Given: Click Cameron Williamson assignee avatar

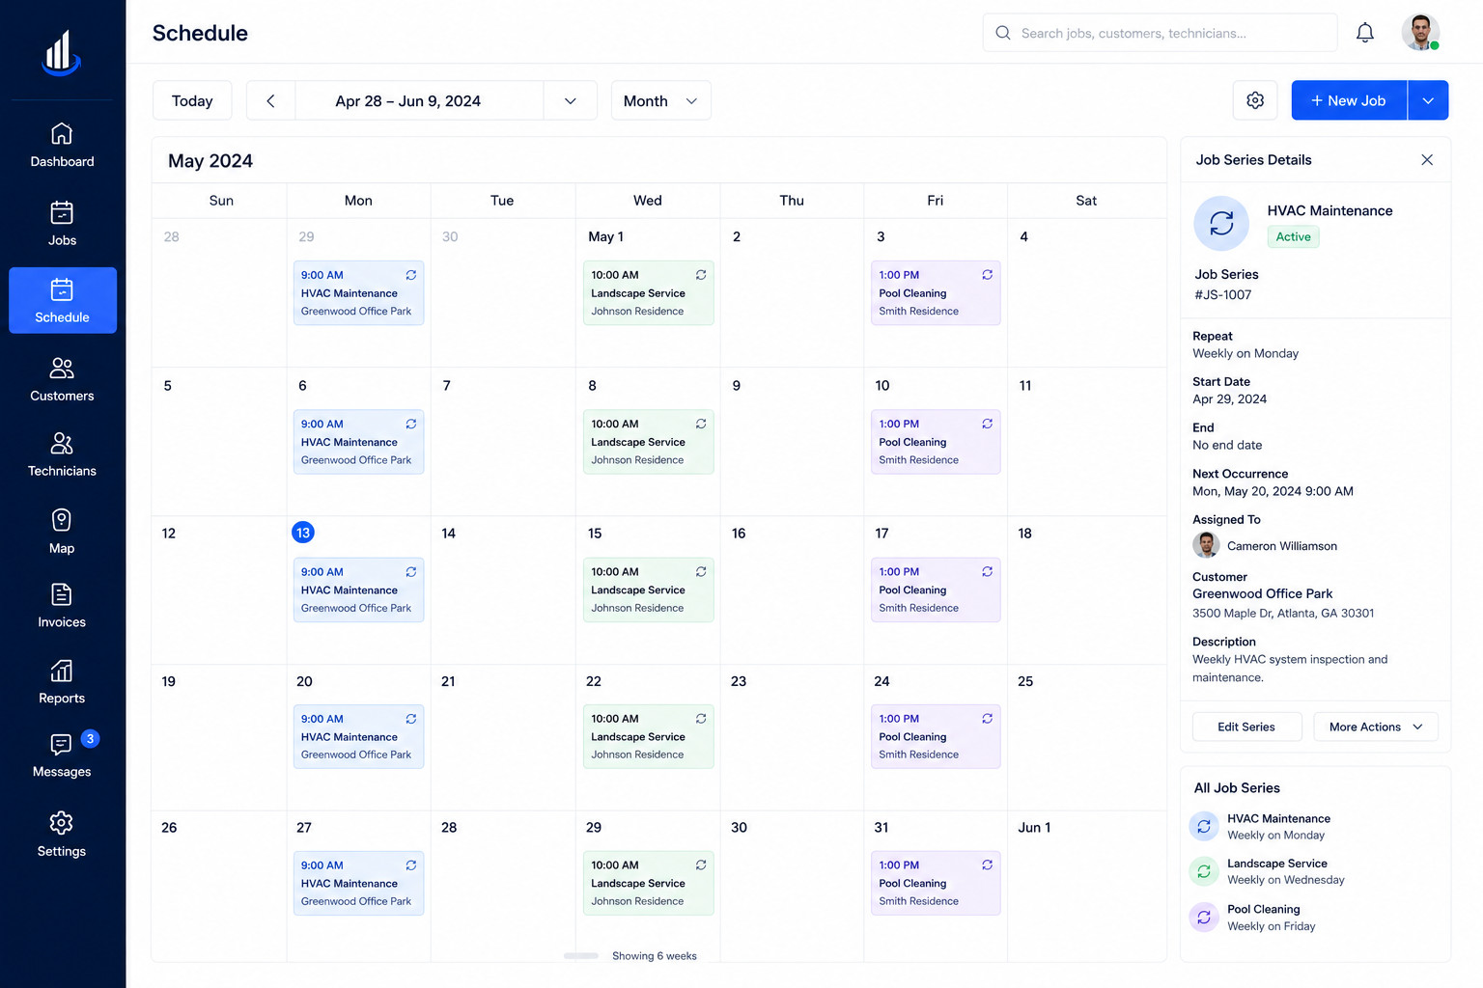Looking at the screenshot, I should click(x=1206, y=545).
